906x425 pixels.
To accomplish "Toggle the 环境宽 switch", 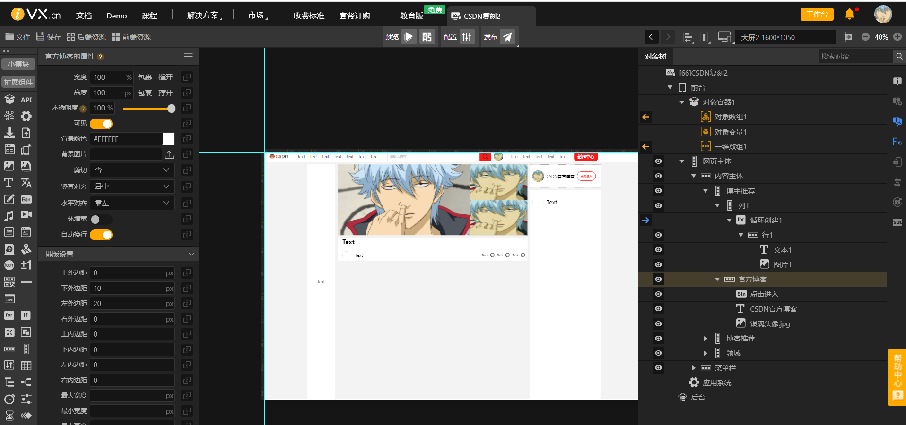I will point(101,220).
